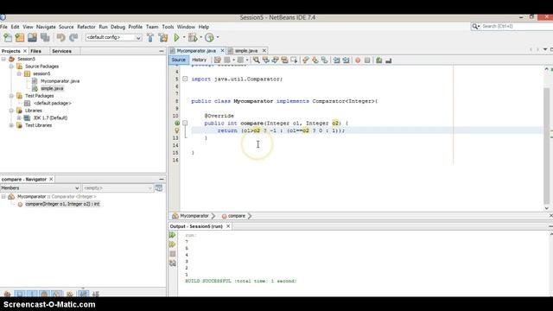Toggle the Show Non-Public Members filter in Navigator
The image size is (553, 311).
tap(44, 294)
